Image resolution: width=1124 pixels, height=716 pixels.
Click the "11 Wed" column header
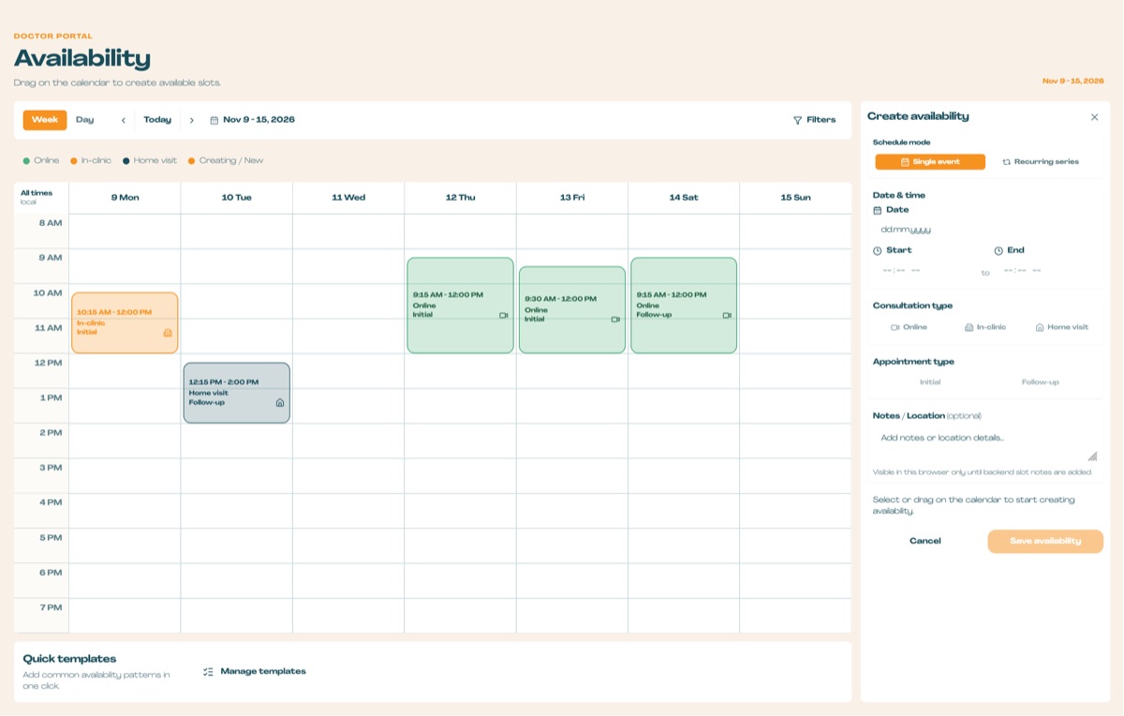coord(348,198)
